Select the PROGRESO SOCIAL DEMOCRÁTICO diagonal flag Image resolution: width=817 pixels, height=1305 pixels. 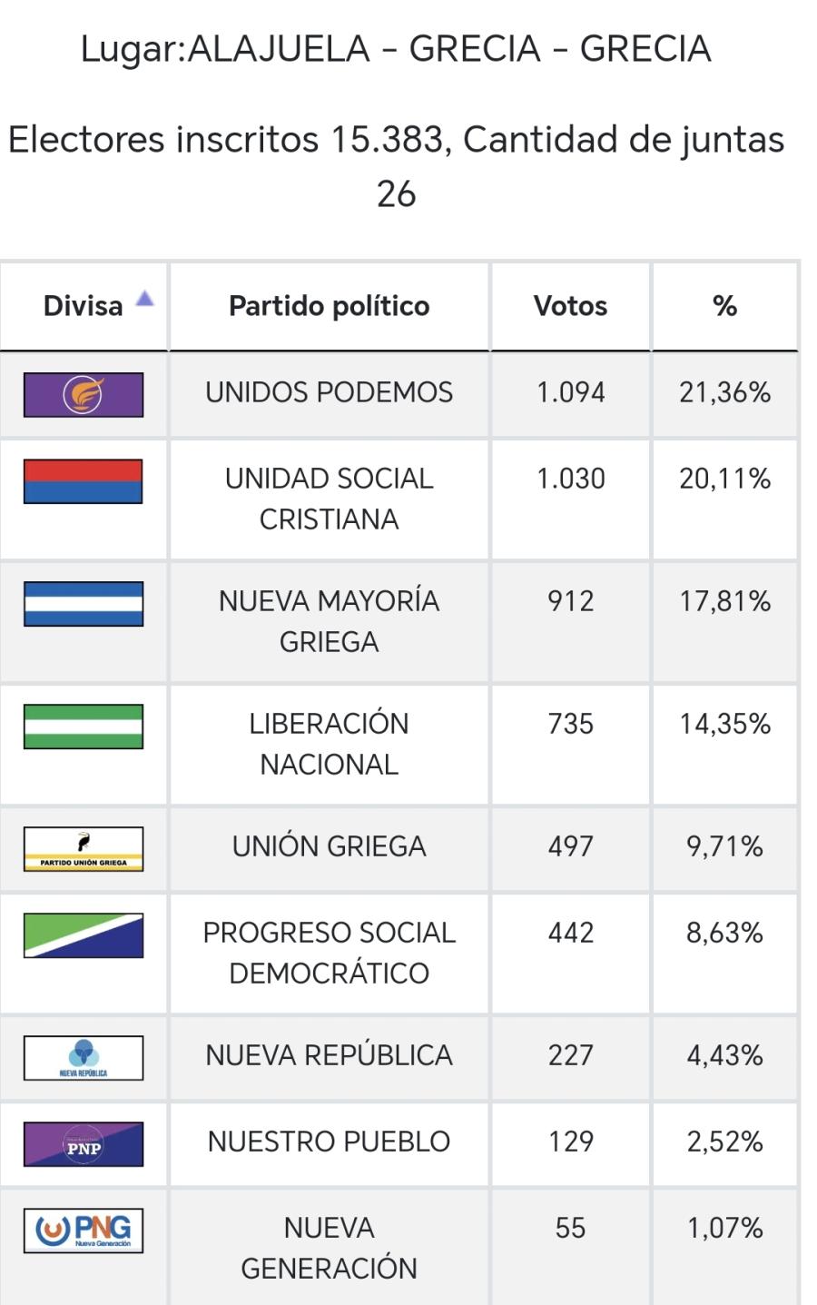tap(84, 937)
